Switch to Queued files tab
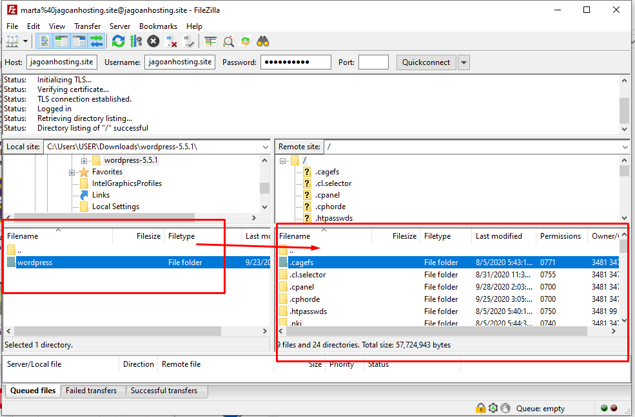The width and height of the screenshot is (635, 417). pyautogui.click(x=33, y=391)
